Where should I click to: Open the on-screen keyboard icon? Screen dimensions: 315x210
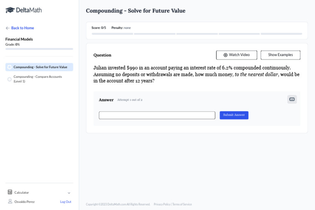(292, 99)
